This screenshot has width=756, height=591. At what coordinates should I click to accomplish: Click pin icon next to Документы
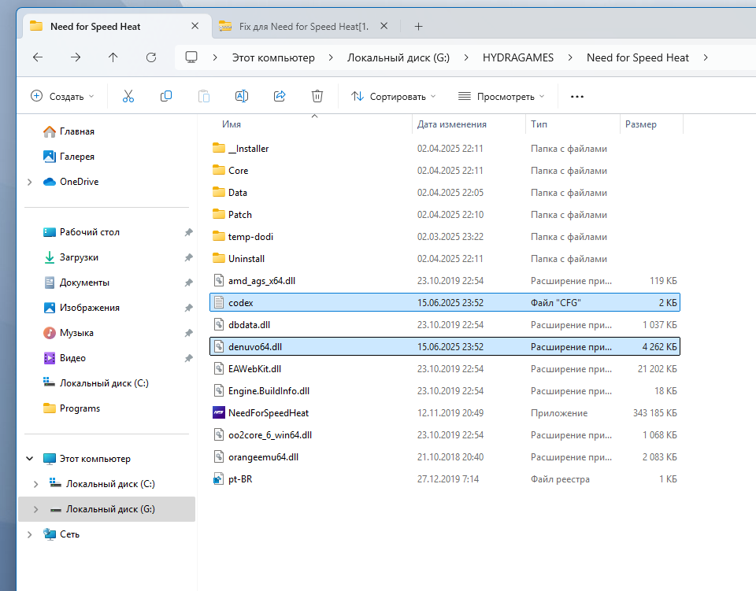[x=188, y=283]
